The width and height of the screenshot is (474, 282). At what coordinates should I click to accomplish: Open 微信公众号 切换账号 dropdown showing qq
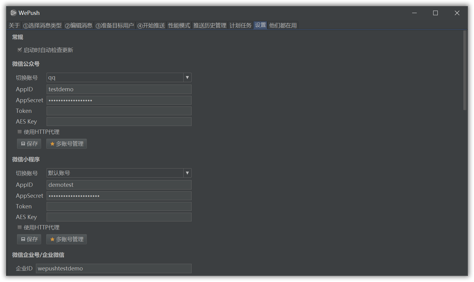119,78
